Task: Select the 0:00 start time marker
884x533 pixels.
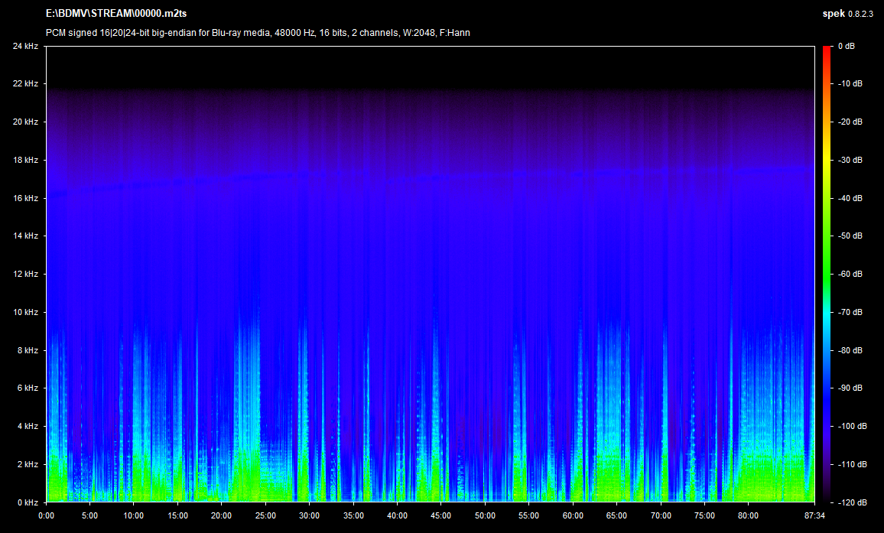Action: click(46, 515)
